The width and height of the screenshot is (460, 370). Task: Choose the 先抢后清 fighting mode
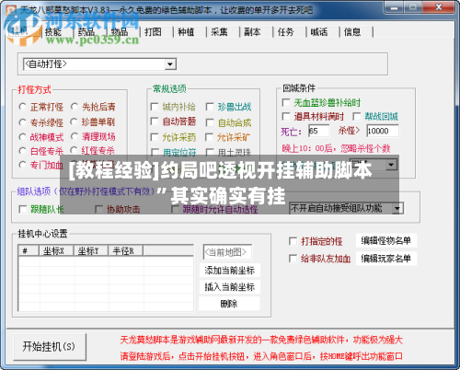point(75,107)
